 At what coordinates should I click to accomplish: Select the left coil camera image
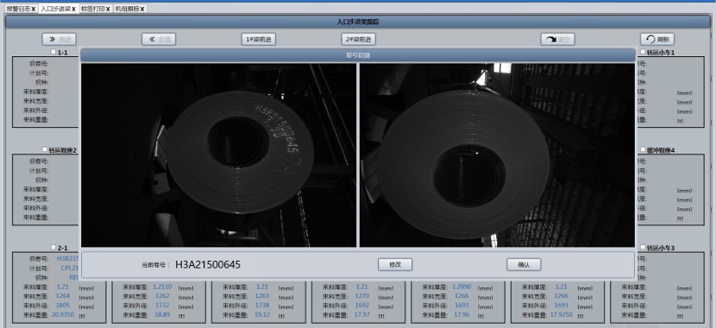[219, 155]
